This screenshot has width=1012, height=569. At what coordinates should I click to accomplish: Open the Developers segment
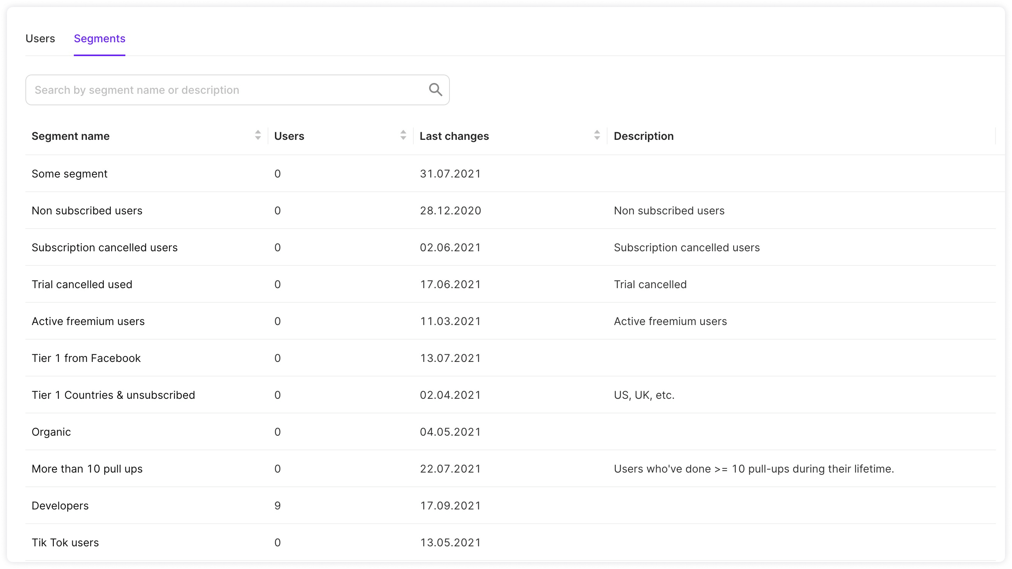60,506
